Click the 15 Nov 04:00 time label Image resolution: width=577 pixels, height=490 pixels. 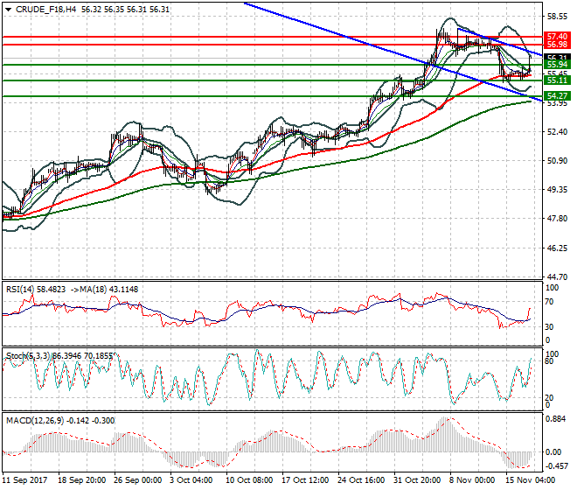coord(531,480)
